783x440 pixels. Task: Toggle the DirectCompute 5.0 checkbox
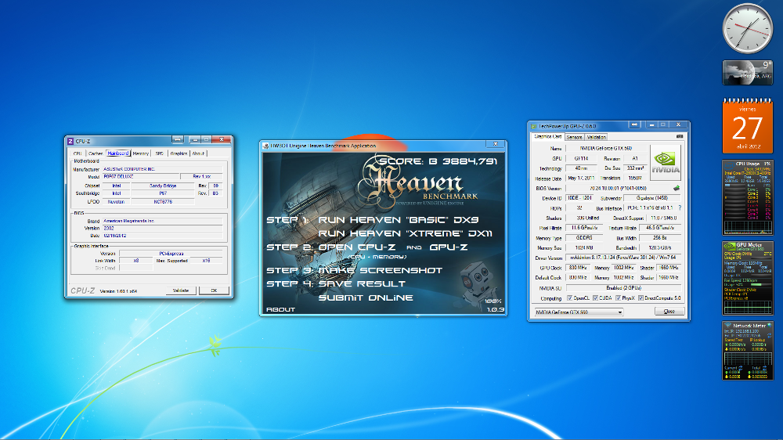(640, 298)
